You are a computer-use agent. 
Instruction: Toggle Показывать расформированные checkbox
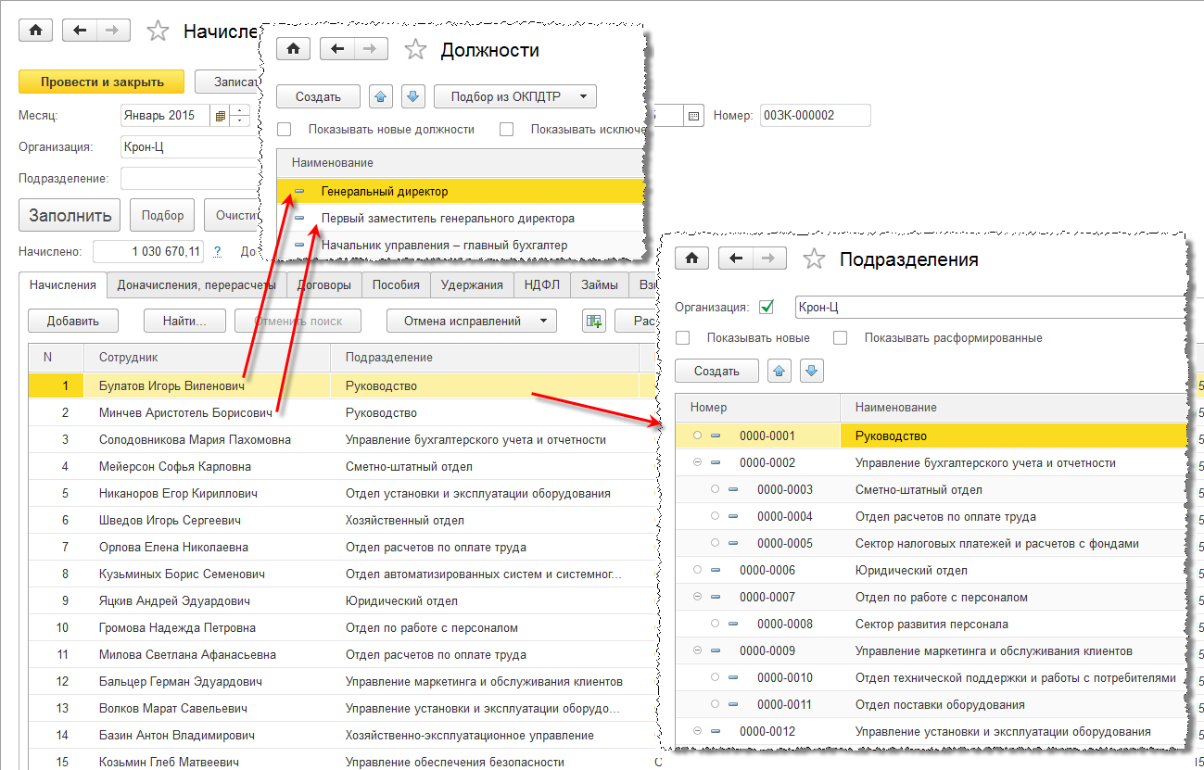tap(840, 338)
